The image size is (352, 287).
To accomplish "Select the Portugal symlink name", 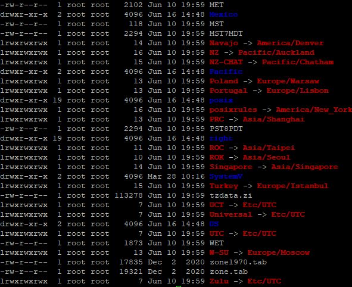I will click(228, 91).
